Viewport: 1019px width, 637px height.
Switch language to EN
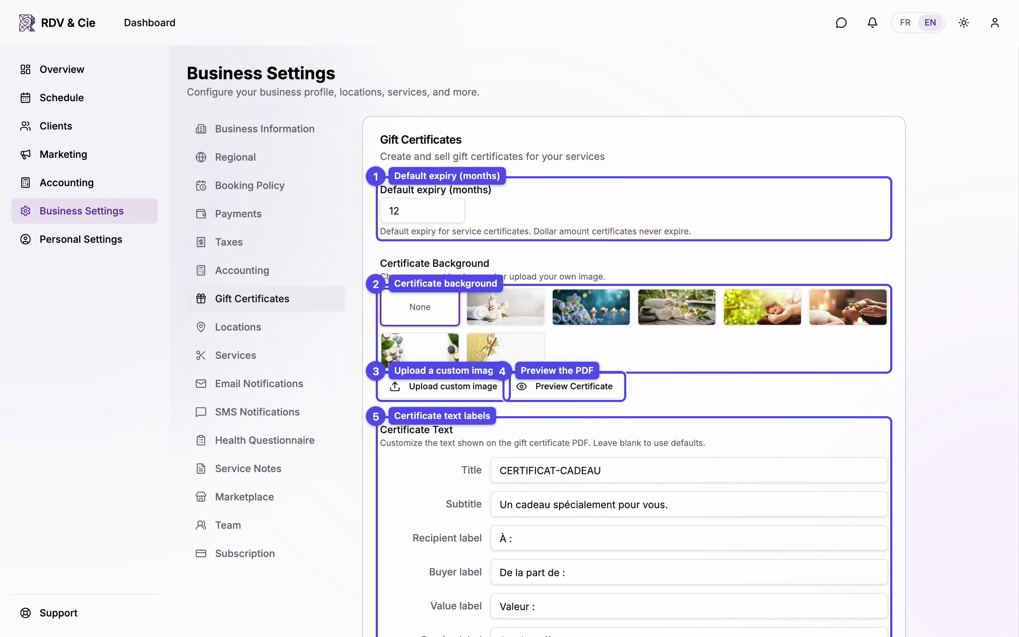pyautogui.click(x=930, y=23)
